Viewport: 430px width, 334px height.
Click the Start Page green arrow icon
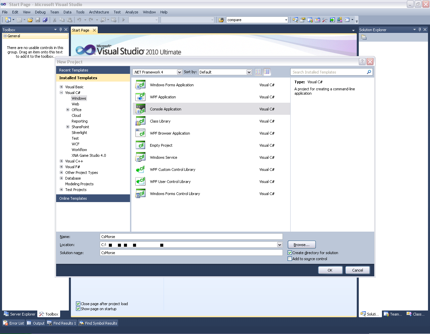point(332,20)
